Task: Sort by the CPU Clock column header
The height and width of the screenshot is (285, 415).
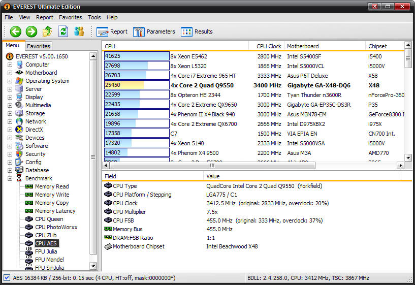Action: (x=266, y=46)
